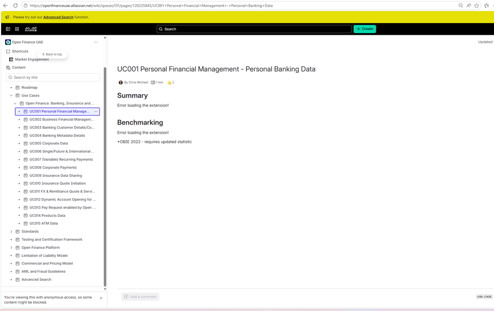Viewport: 494px width, 311px height.
Task: Open Limitation of Liability Model page
Action: pos(45,256)
